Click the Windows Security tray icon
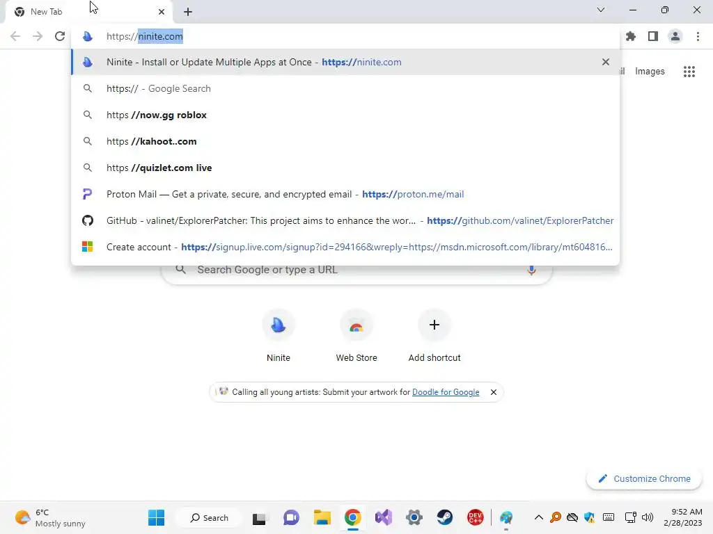This screenshot has width=713, height=534. 589,517
